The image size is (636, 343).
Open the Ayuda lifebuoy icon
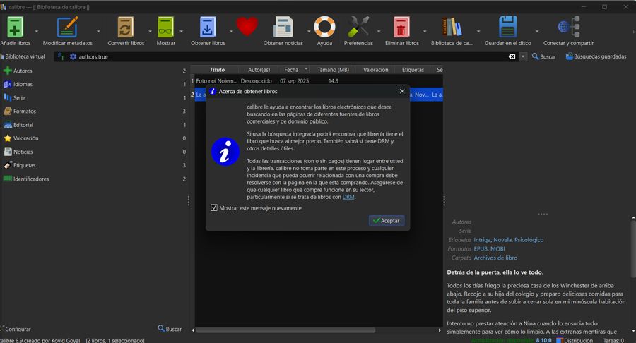tap(324, 28)
